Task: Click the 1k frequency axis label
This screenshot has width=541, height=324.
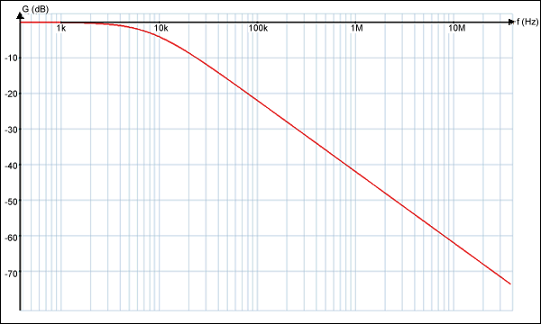Action: coord(61,28)
